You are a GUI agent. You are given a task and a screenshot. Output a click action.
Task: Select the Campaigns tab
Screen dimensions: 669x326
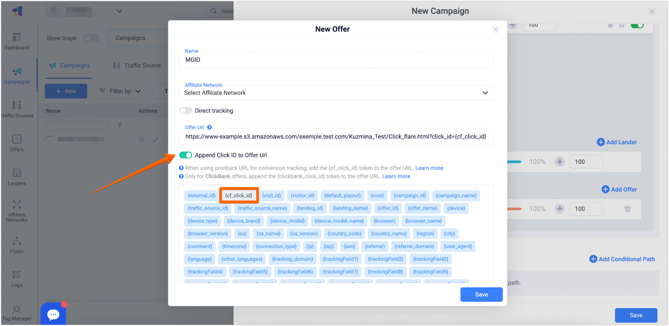coord(69,66)
